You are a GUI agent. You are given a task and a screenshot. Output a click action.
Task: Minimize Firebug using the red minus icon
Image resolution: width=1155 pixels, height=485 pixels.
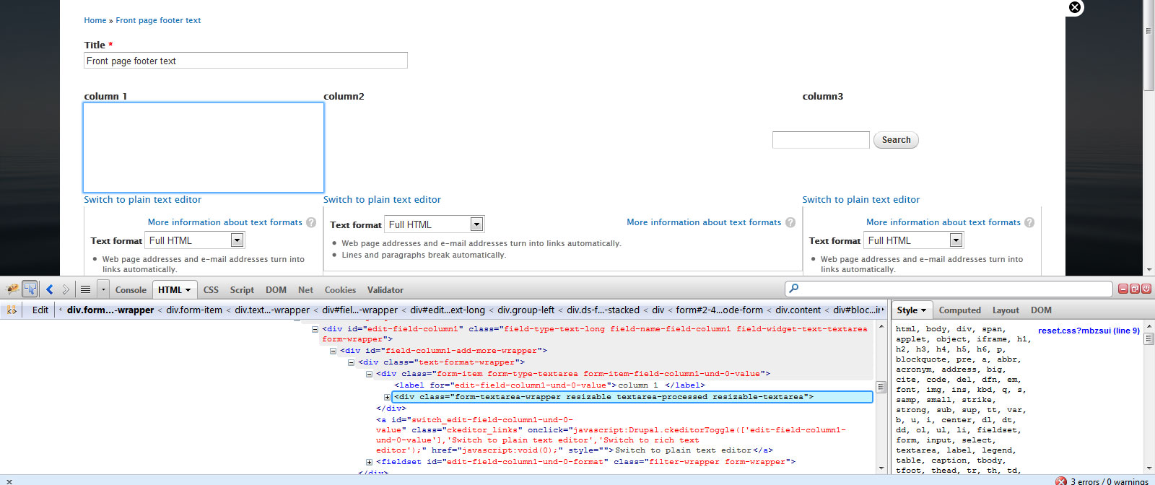[1123, 289]
